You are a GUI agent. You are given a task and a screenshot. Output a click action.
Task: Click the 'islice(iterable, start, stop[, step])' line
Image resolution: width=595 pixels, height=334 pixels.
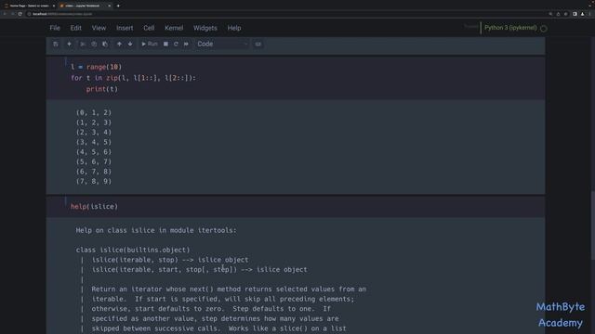[200, 270]
